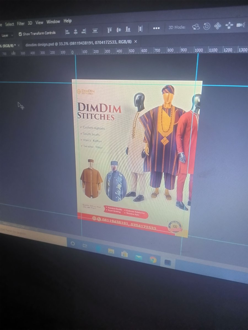This screenshot has height=330, width=248.
Task: Click Align left edges icon
Action: (67, 32)
